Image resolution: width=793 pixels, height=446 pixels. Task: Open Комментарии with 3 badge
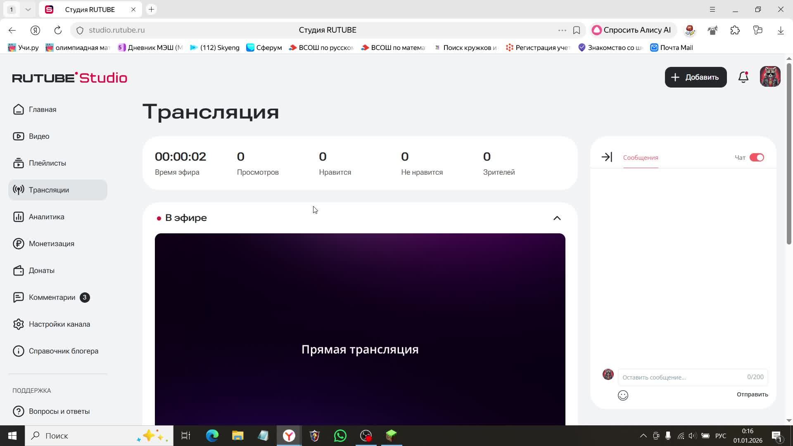52,297
